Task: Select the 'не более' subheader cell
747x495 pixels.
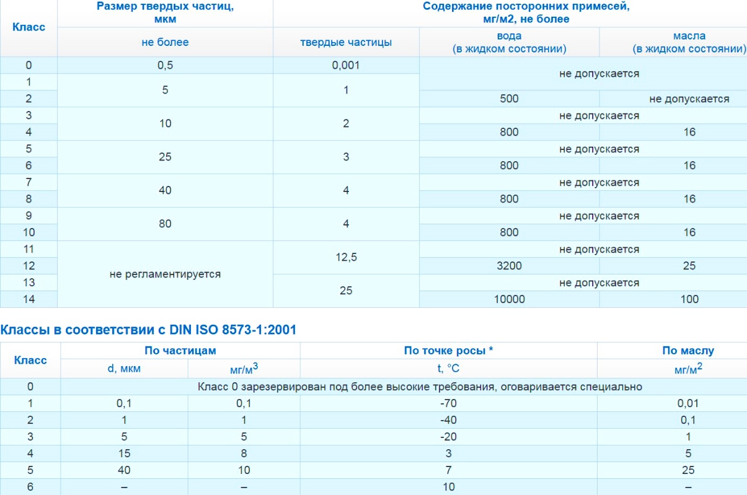Action: pyautogui.click(x=164, y=43)
